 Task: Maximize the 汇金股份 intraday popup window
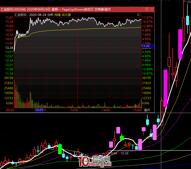pyautogui.click(x=147, y=9)
